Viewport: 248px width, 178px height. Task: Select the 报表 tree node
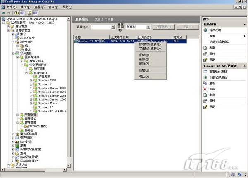pyautogui.click(x=23, y=146)
